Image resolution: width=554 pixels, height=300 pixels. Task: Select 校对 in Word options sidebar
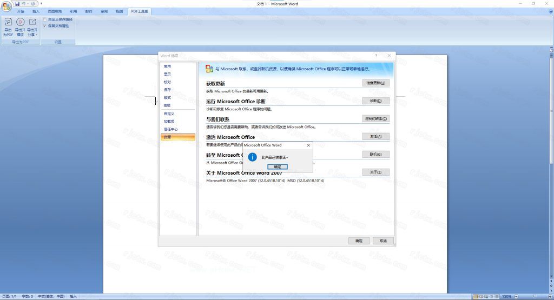coord(177,82)
